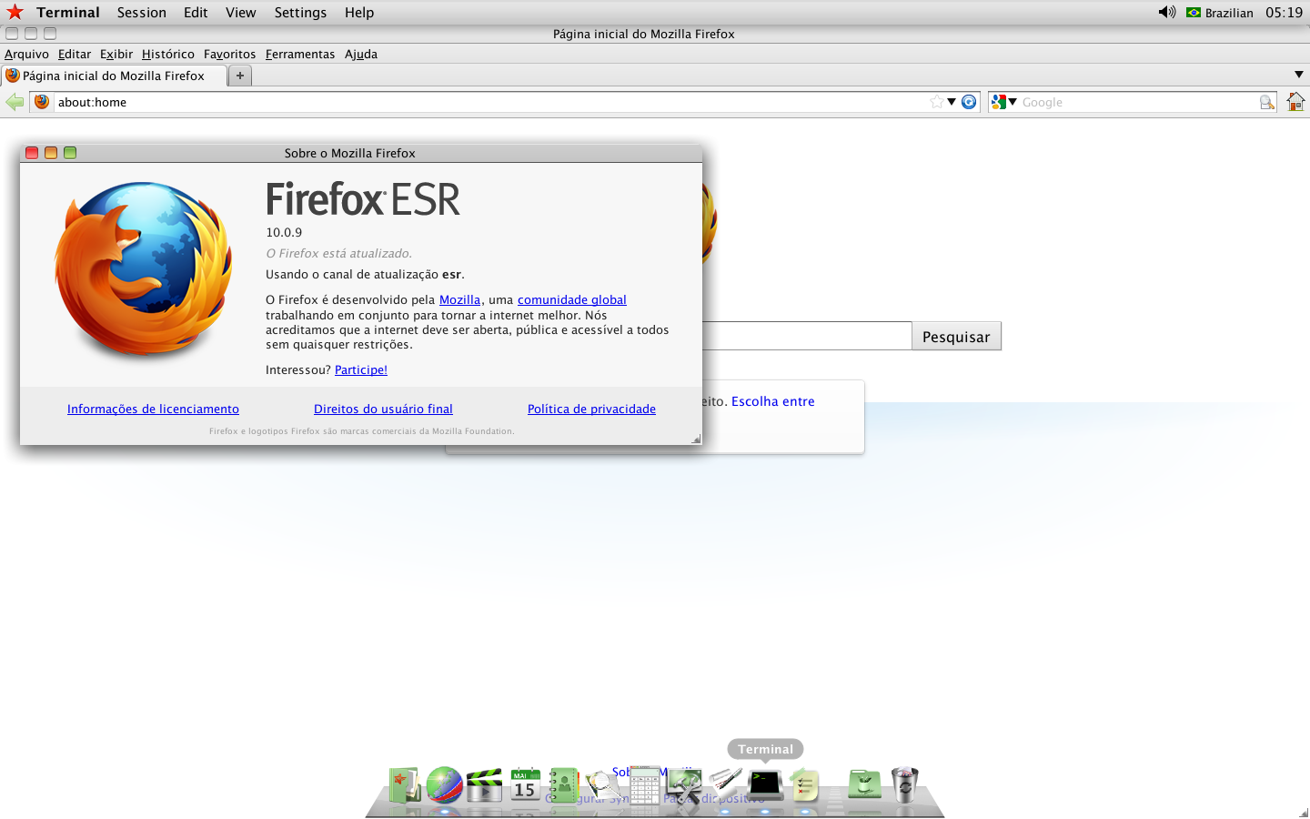Open the Terminal View menu

pyautogui.click(x=241, y=13)
